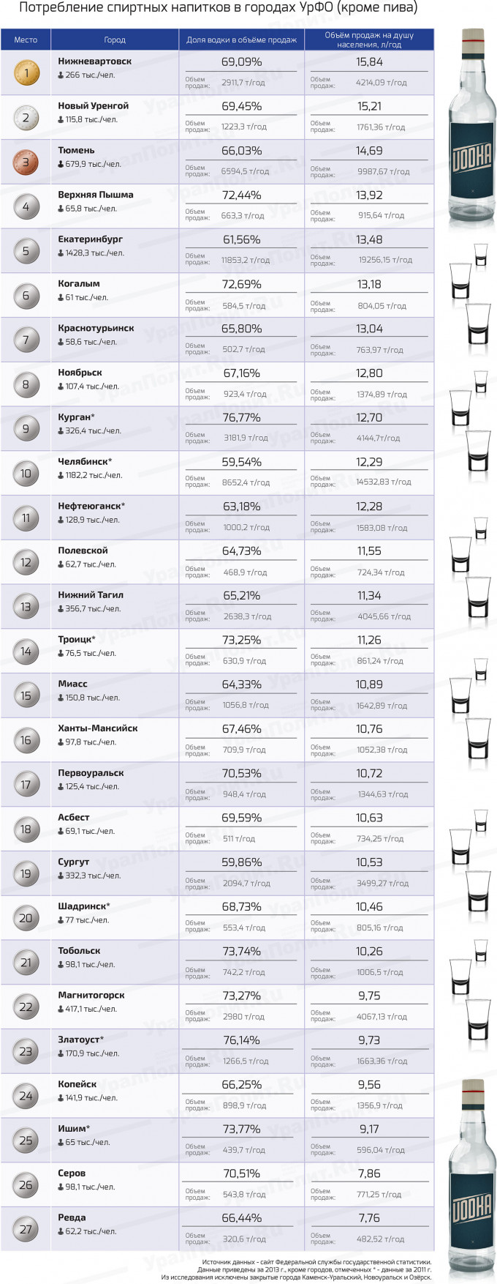
Task: Click the silver medal for Новый Уренгой
Action: click(26, 117)
